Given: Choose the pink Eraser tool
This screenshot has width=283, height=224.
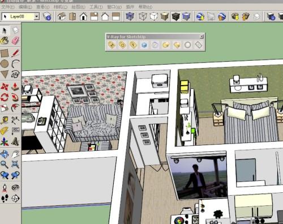Looking at the screenshot, I should coord(15,40).
